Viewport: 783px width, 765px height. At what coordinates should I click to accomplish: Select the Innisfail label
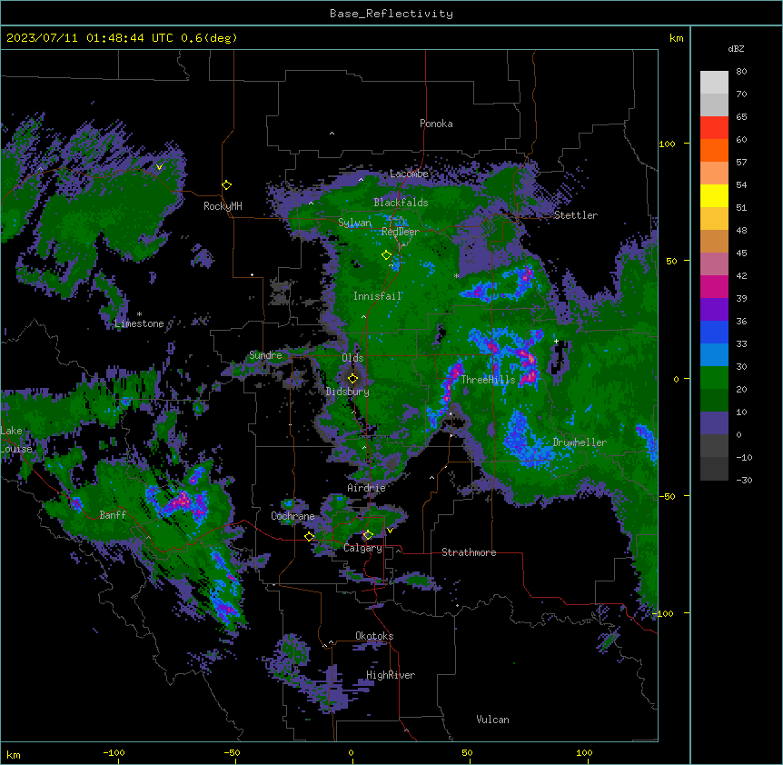click(378, 296)
